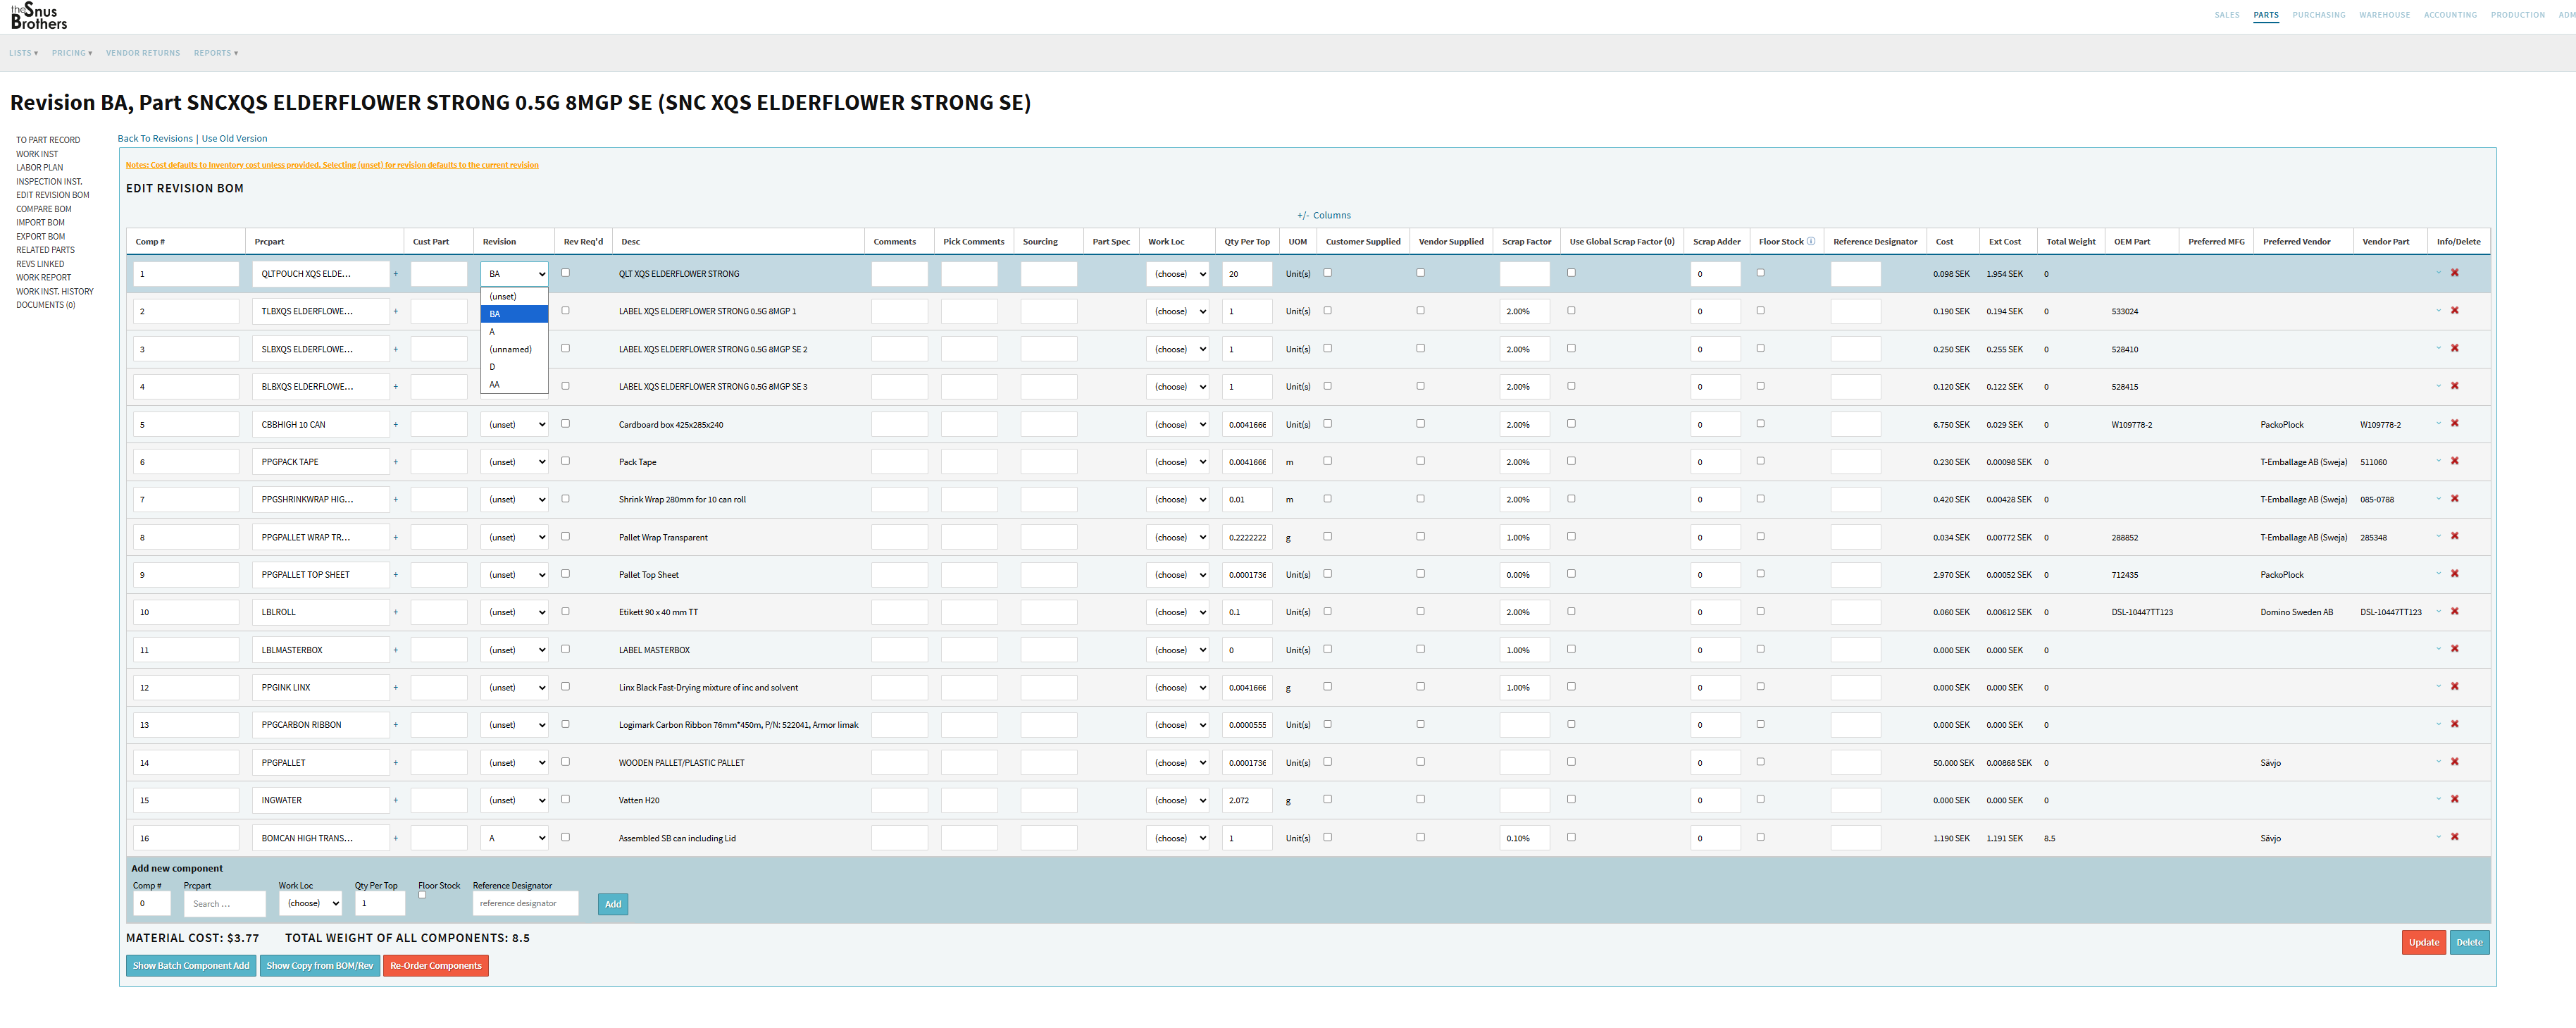The width and height of the screenshot is (2576, 1028).
Task: Check Rev Req'd box for component 2
Action: (x=565, y=311)
